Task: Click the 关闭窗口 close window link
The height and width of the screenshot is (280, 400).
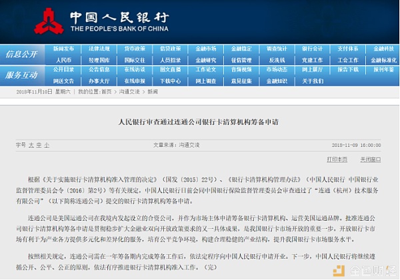Action: click(371, 160)
